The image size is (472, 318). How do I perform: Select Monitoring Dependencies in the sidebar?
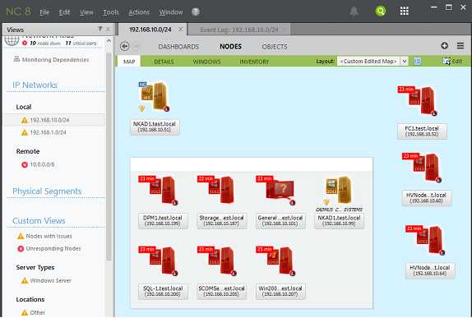point(51,59)
